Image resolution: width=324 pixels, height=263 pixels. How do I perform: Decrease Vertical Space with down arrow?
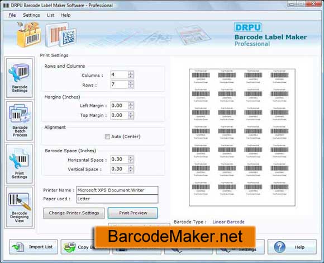131,171
